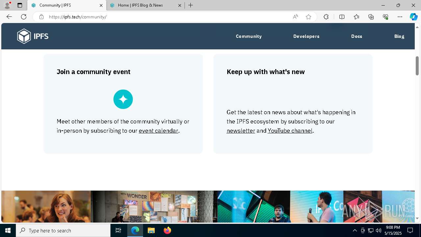Click scrollbar down arrow

point(417,218)
